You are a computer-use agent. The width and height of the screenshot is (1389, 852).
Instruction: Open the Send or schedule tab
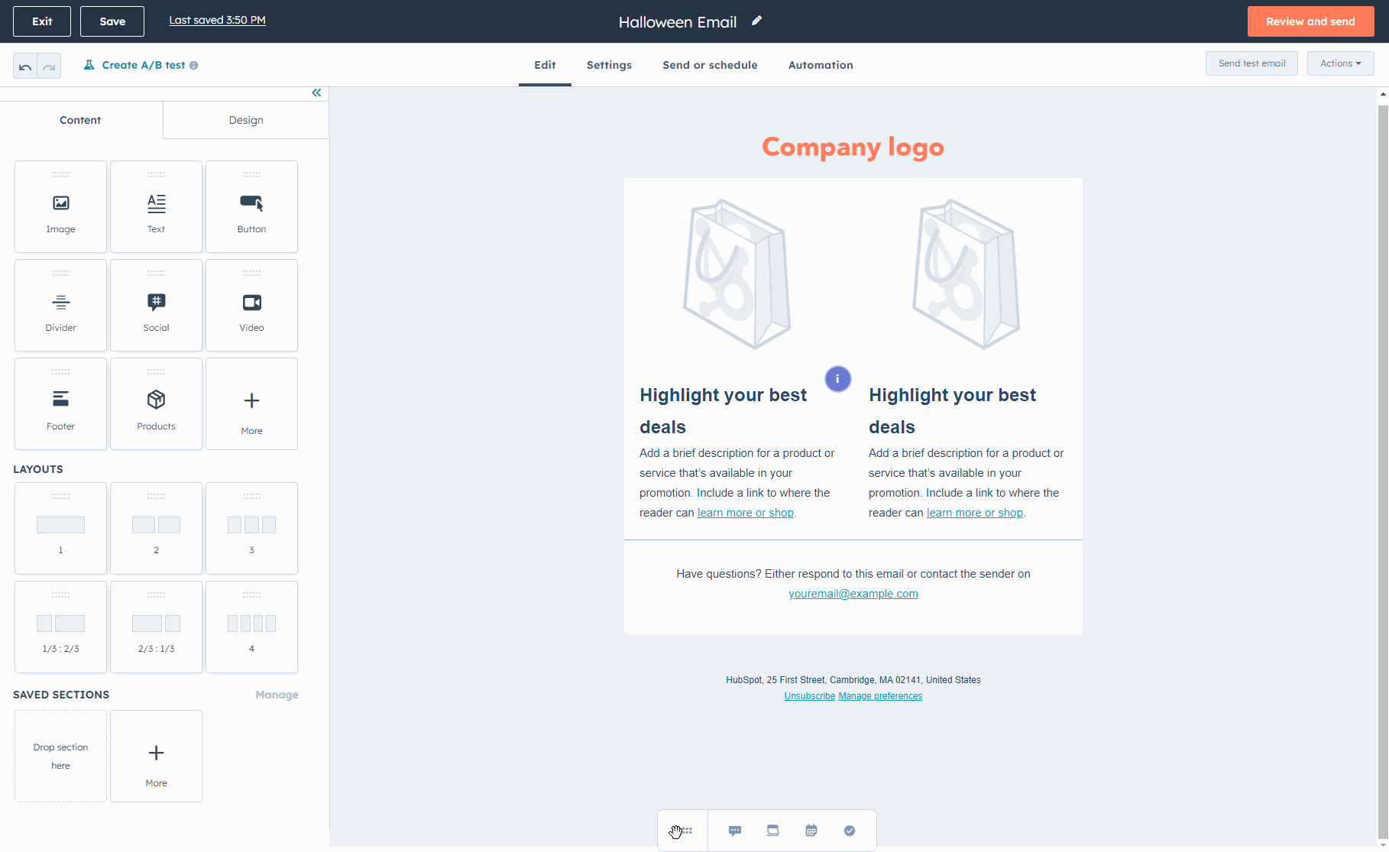[x=710, y=65]
